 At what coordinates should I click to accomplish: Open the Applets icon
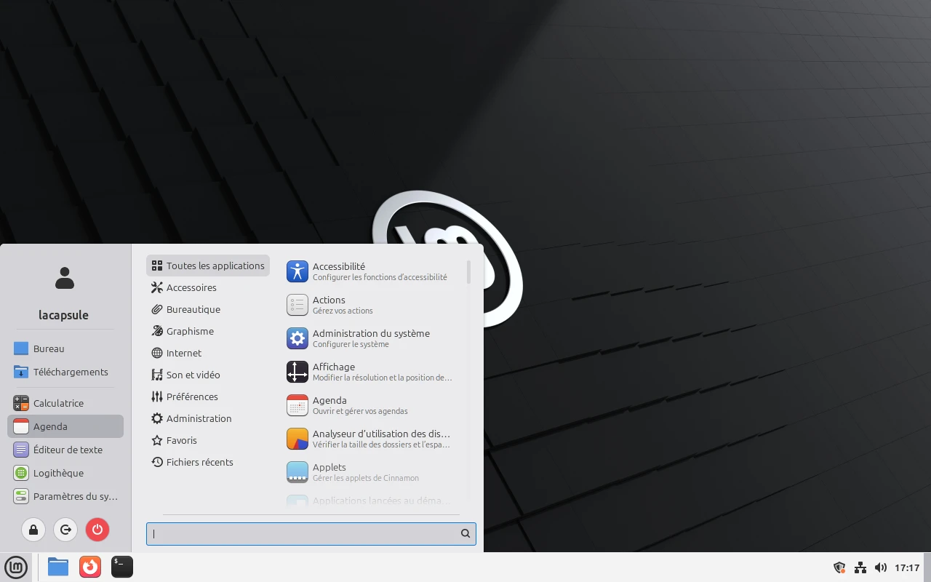tap(297, 472)
